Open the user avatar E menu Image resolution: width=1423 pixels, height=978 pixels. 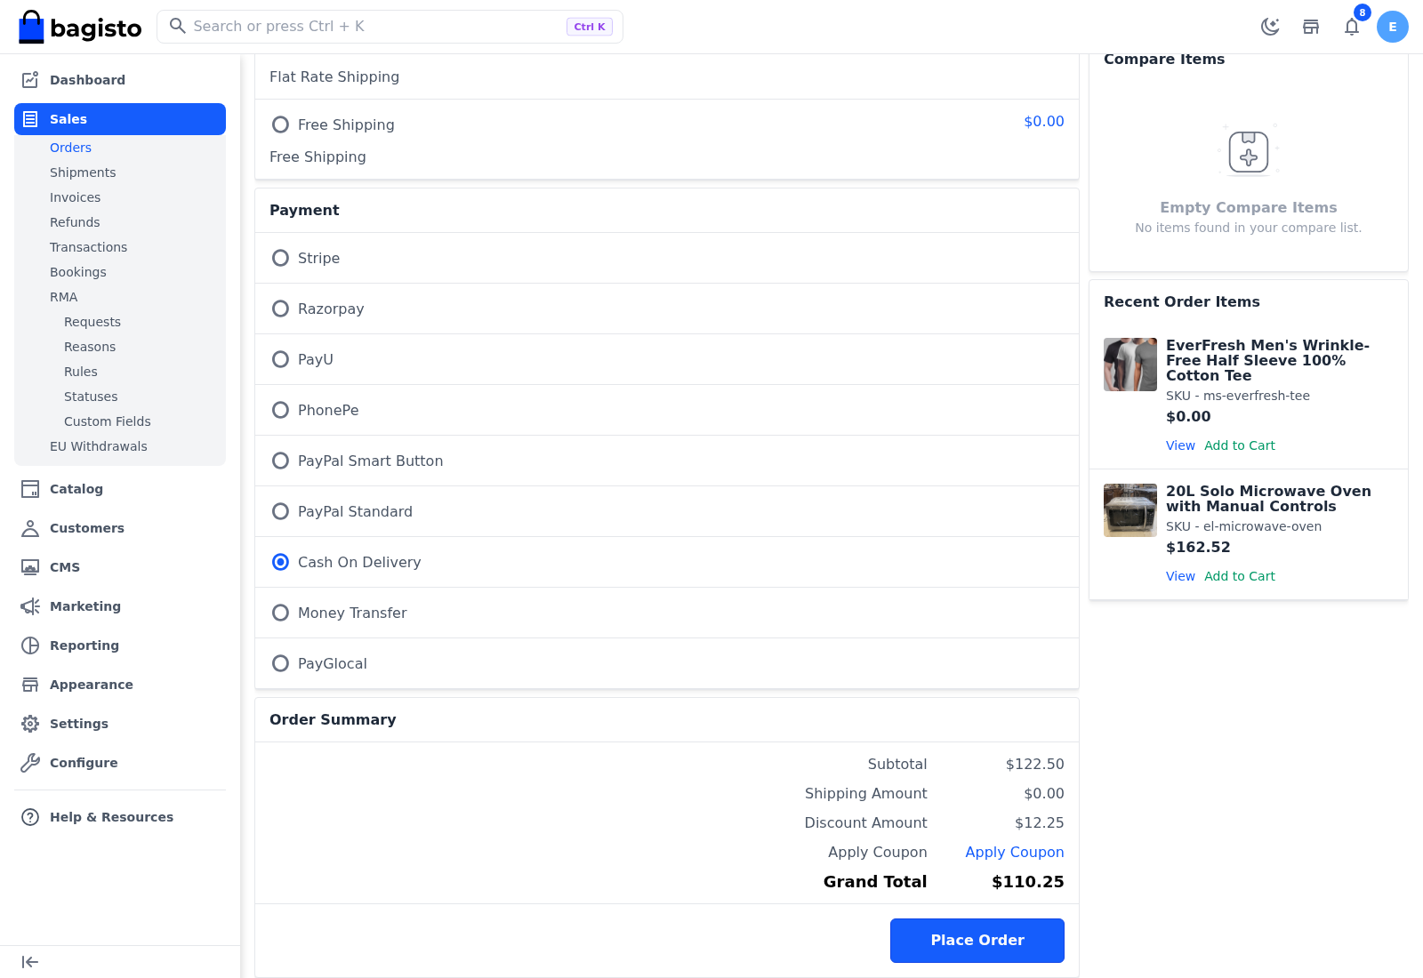tap(1393, 27)
